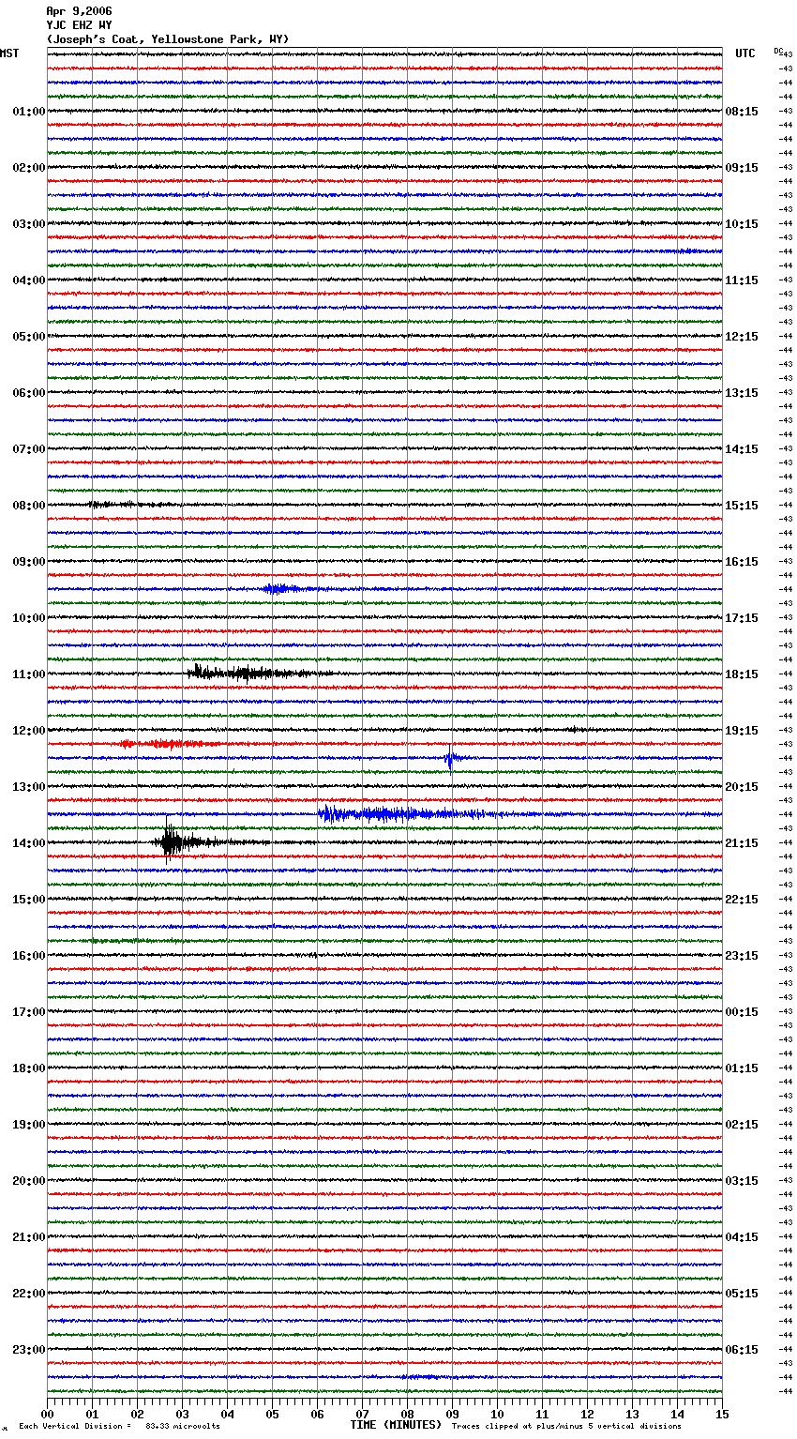Click the UTC time label "09:15"
Image resolution: width=797 pixels, height=1439 pixels.
point(742,168)
